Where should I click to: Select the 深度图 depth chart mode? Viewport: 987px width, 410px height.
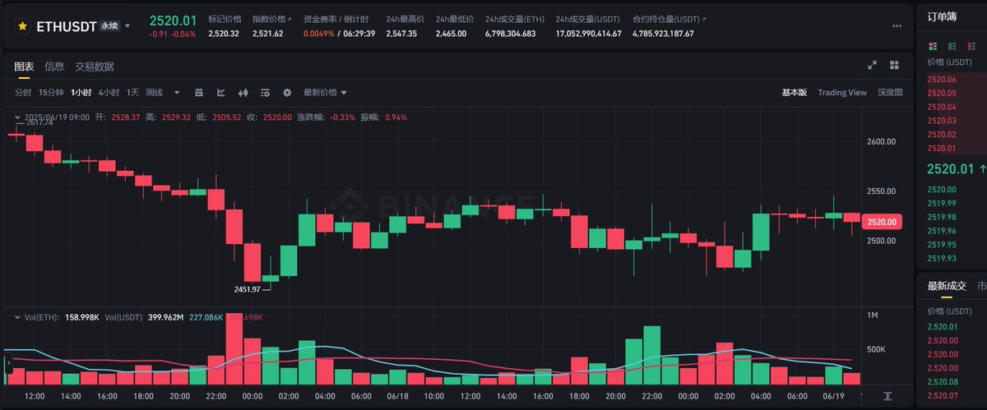click(890, 93)
